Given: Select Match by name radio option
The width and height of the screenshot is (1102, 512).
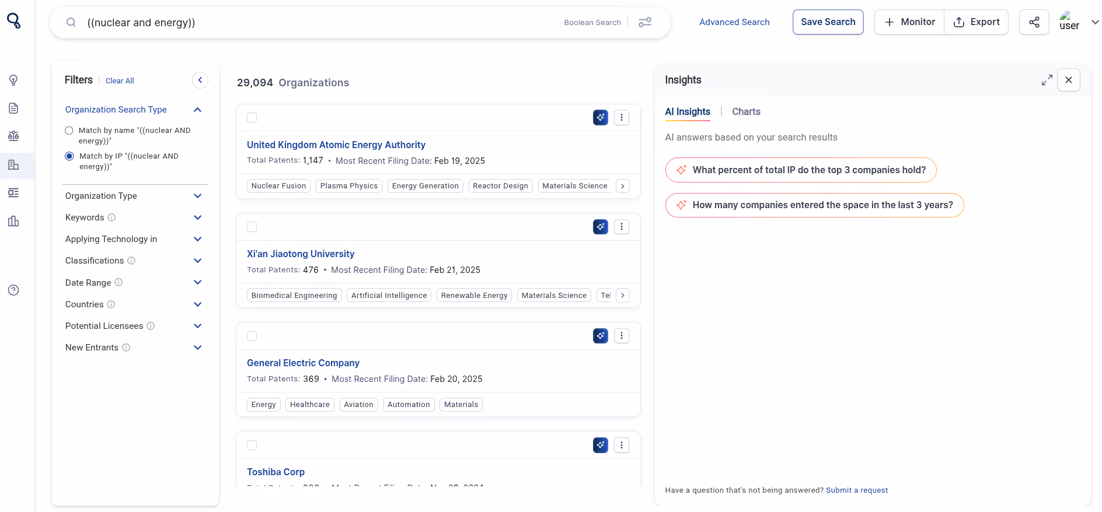Looking at the screenshot, I should point(69,131).
